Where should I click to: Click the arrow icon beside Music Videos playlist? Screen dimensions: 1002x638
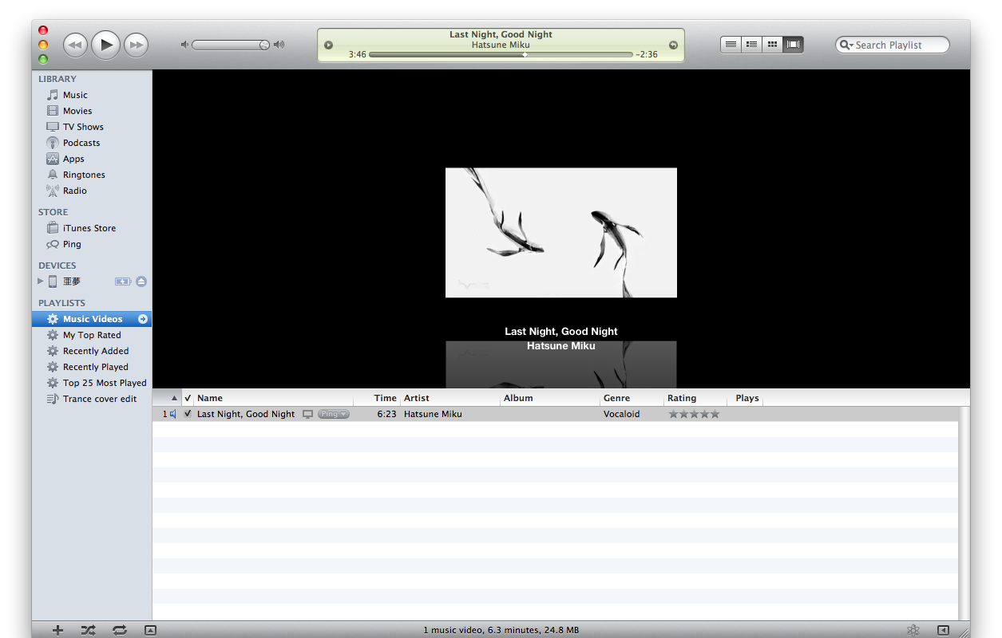point(143,319)
